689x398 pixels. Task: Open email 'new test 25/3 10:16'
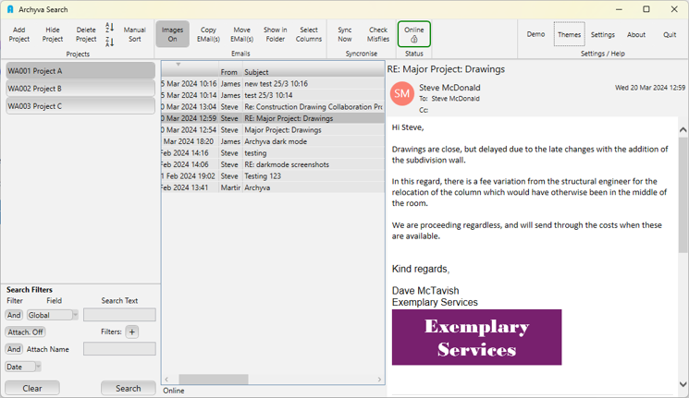point(273,83)
